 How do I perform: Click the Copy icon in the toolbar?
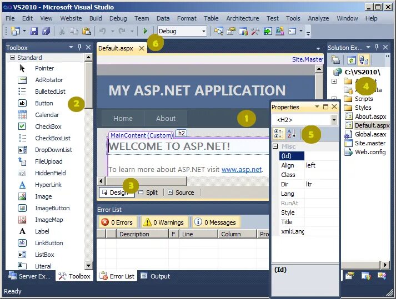[x=74, y=31]
